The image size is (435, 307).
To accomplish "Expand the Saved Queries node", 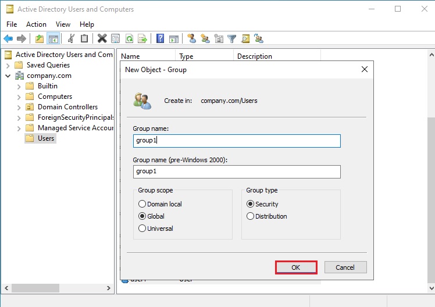I will coord(8,66).
